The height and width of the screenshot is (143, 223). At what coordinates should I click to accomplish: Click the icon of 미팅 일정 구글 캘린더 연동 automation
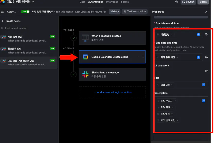pos(4,61)
